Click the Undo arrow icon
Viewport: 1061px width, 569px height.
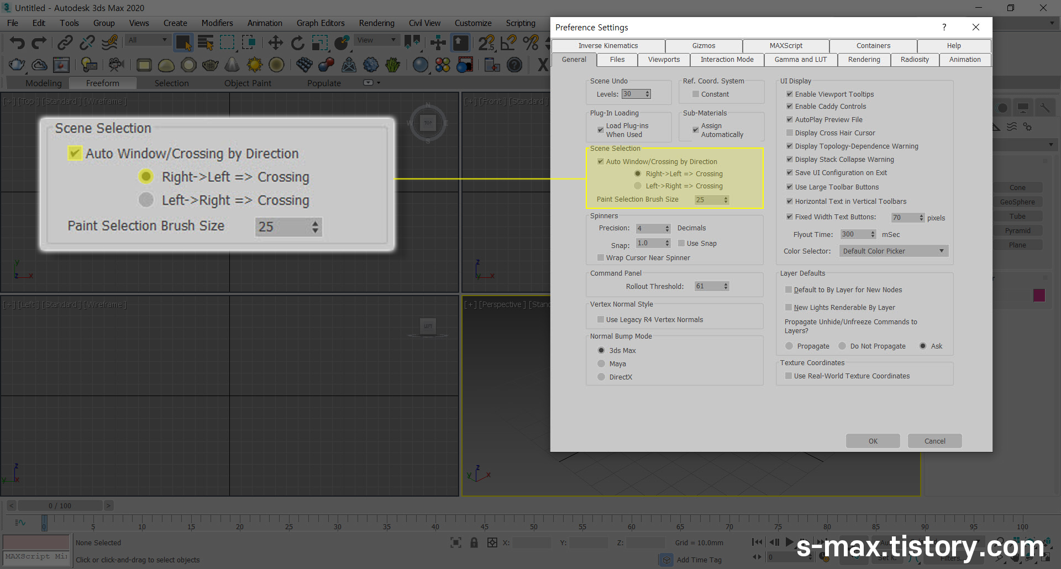[17, 43]
